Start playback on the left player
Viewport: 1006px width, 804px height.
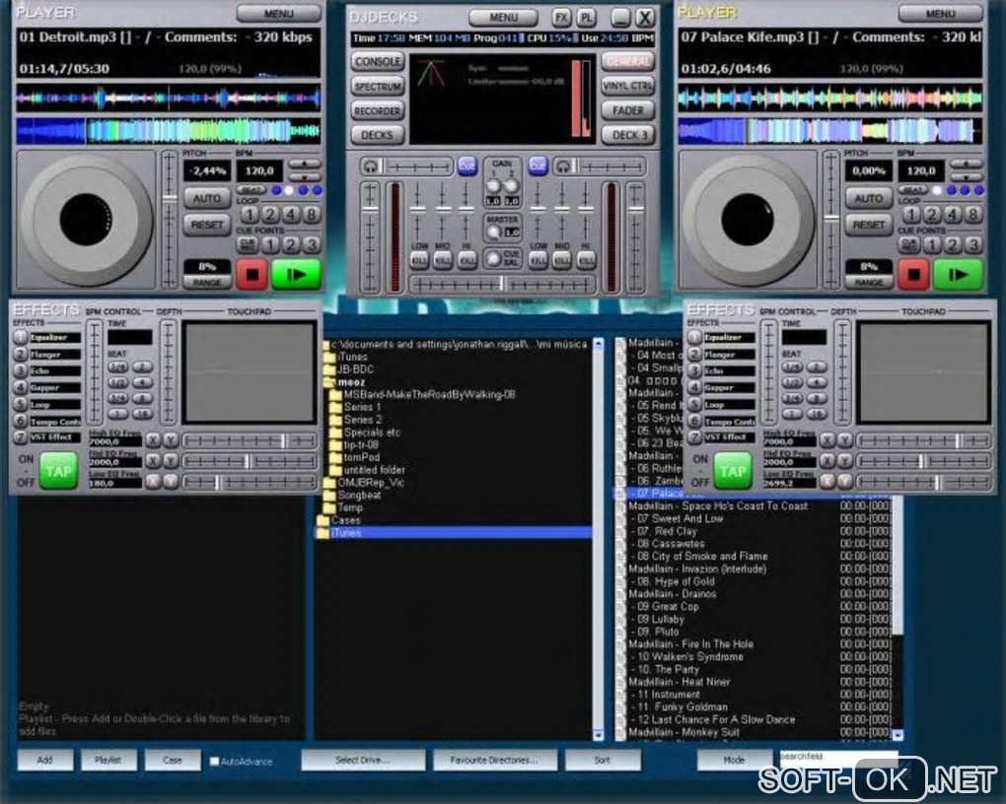coord(296,275)
